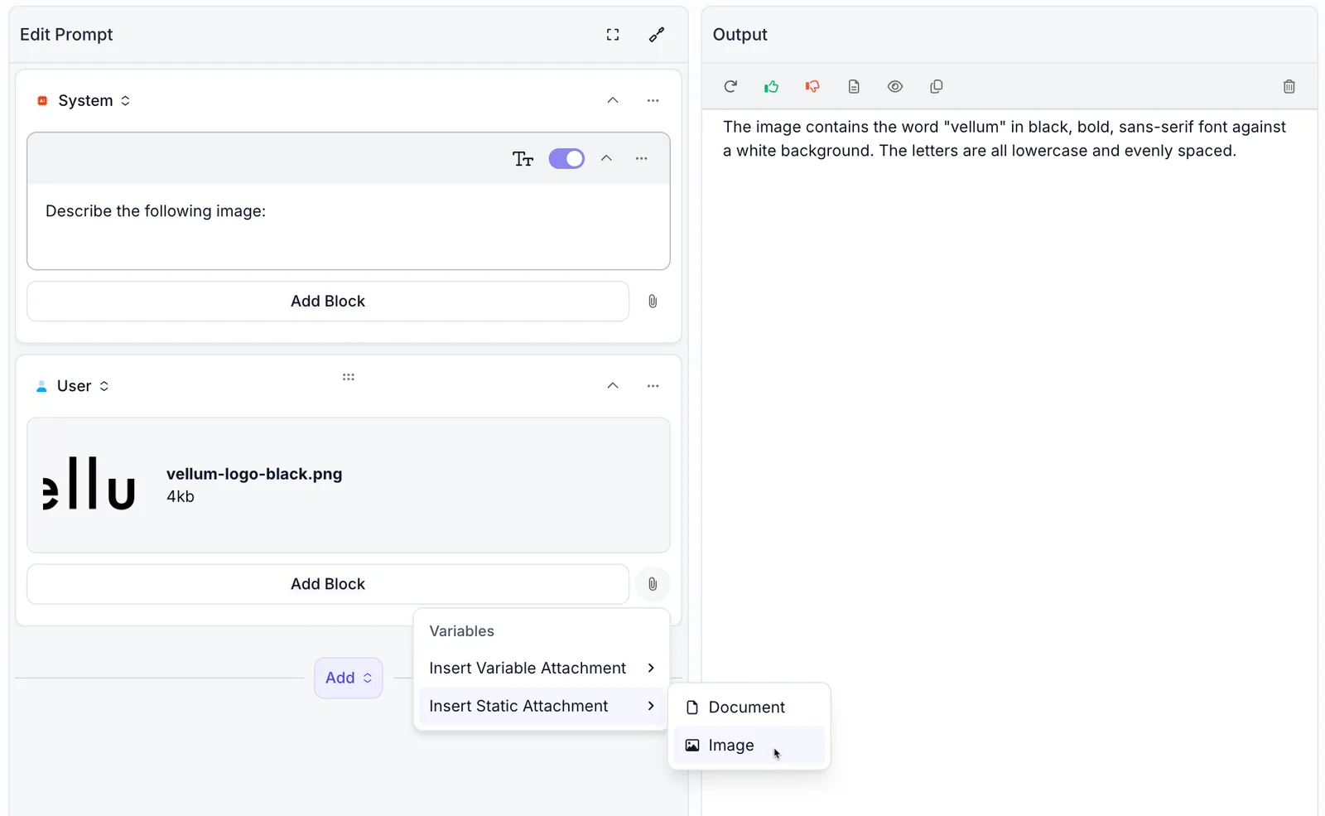Select Document from the submenu
This screenshot has width=1325, height=816.
click(749, 707)
